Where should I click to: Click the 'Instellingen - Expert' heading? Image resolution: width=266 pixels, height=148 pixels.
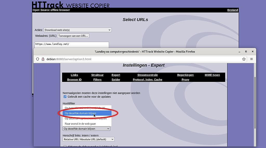pos(144,65)
